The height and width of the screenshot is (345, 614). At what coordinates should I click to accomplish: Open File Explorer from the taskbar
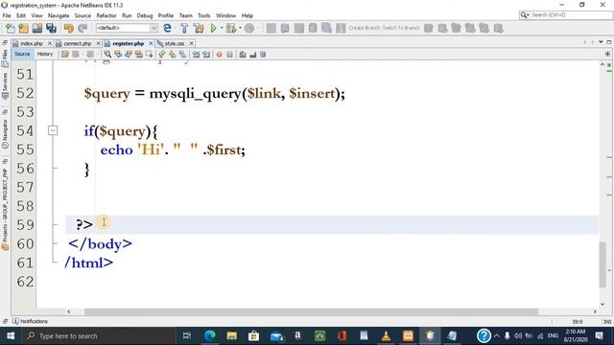click(232, 335)
